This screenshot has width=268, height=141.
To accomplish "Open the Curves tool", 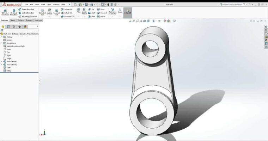I will 120,11.
